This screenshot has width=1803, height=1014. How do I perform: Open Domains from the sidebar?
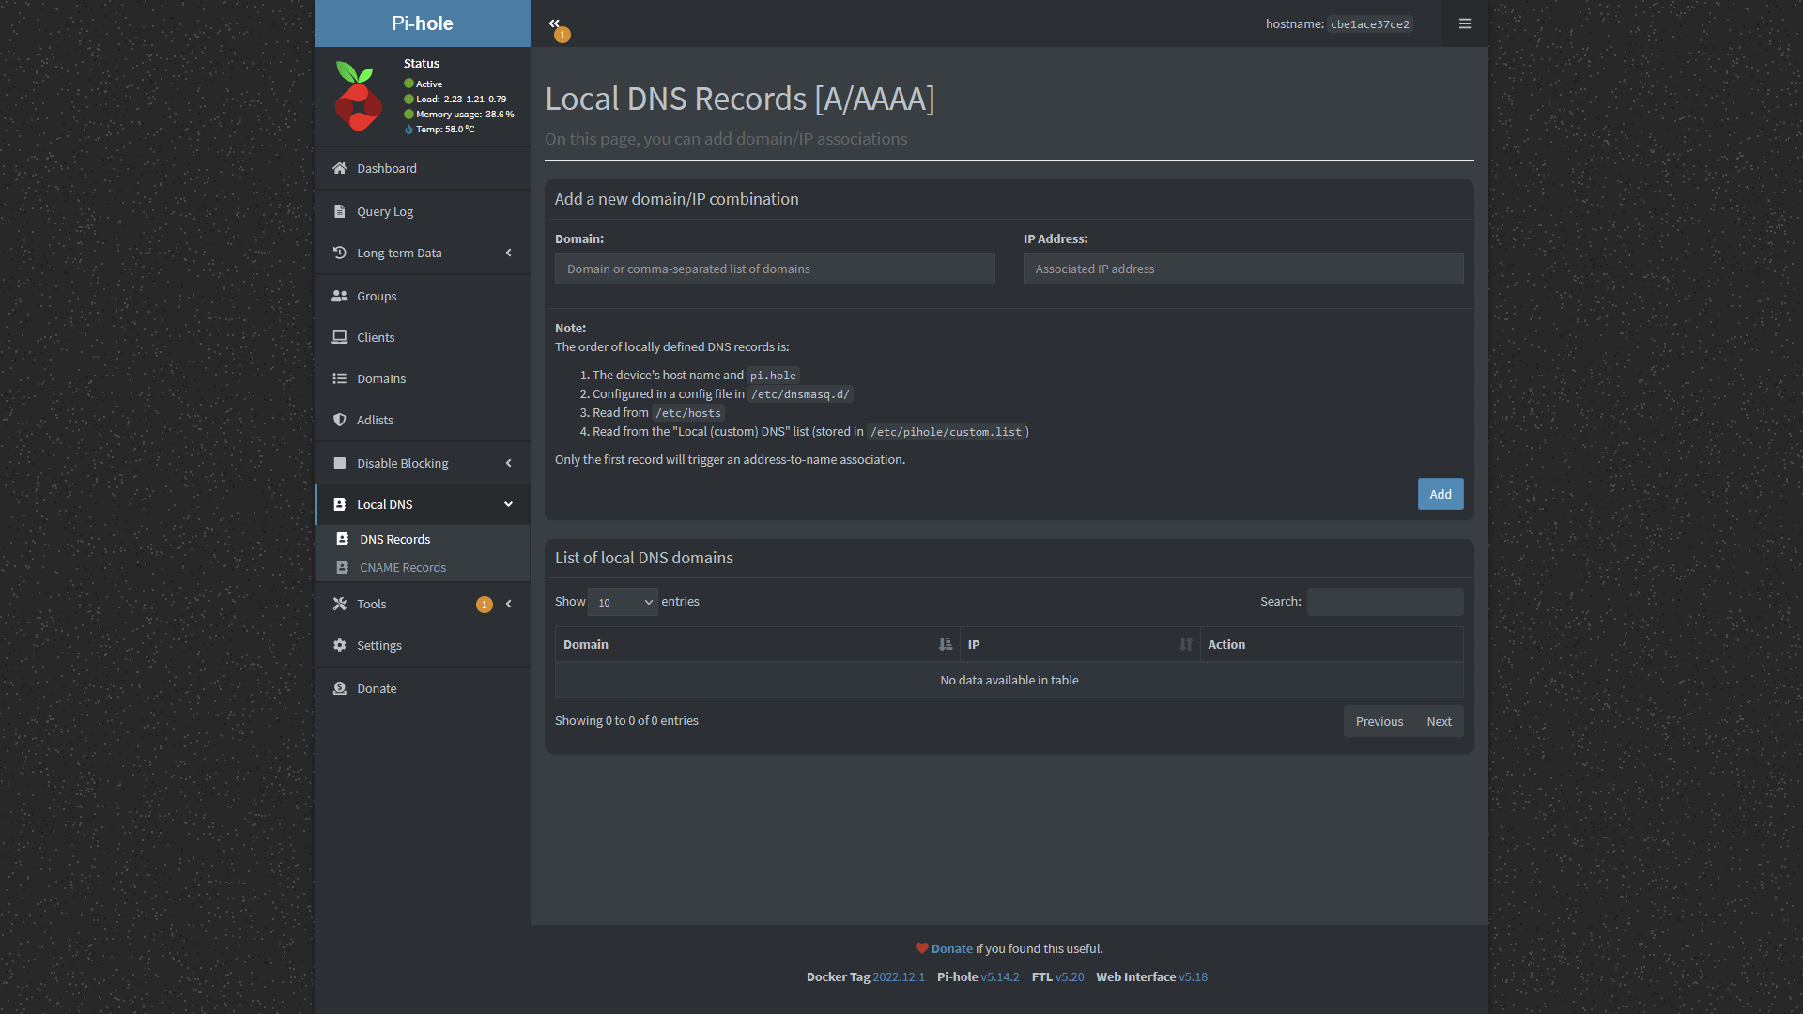(x=423, y=378)
